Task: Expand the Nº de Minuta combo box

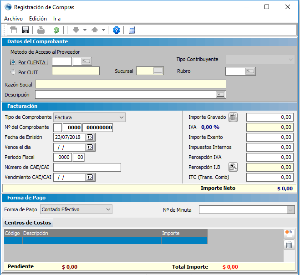Action: (x=290, y=210)
